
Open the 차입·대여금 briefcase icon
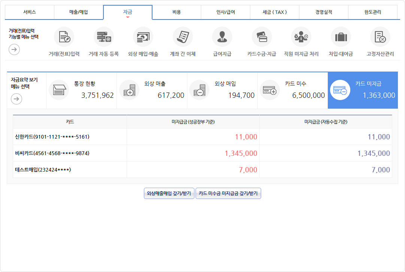pos(341,37)
